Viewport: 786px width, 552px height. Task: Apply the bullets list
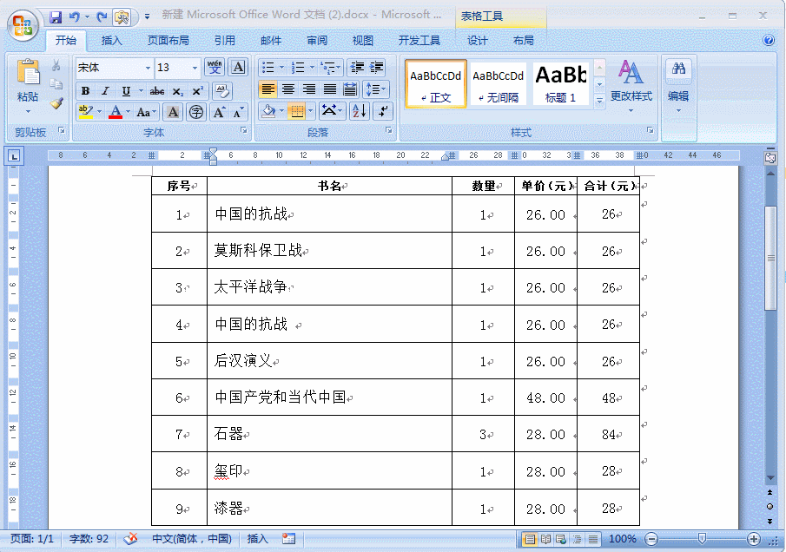point(268,67)
